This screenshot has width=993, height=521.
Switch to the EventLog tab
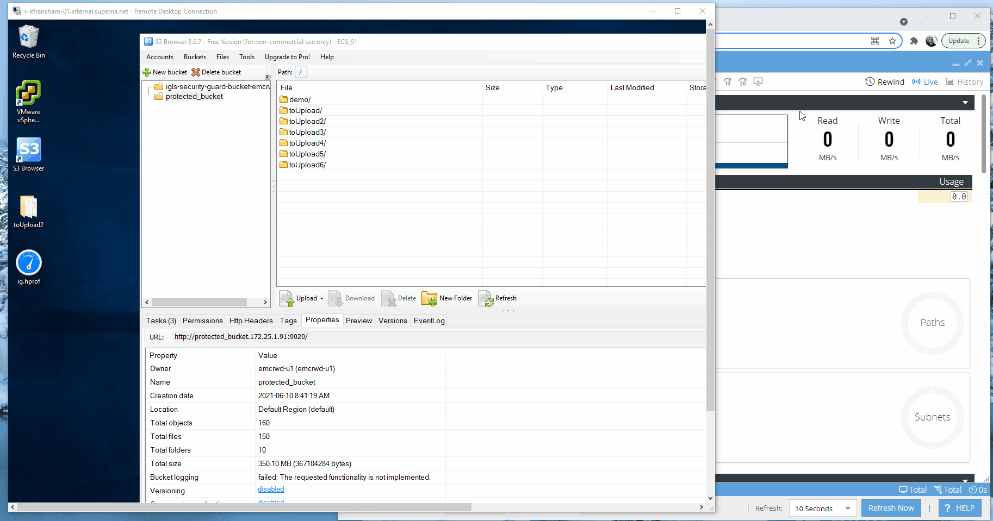pyautogui.click(x=429, y=321)
